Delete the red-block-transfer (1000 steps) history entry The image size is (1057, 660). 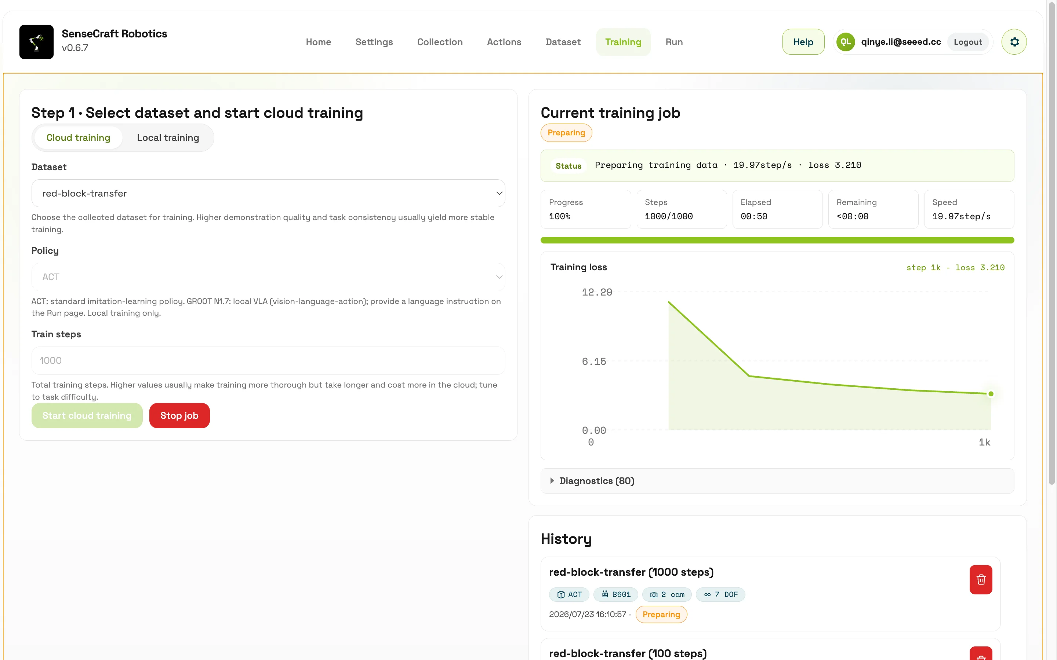tap(981, 580)
